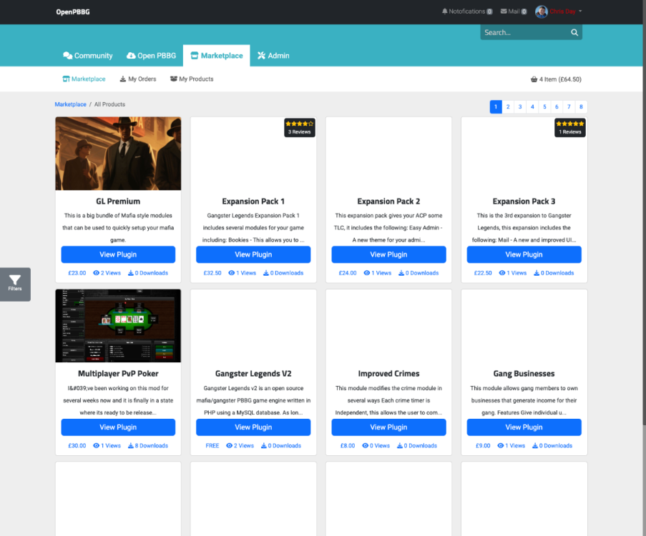Switch to the Admin tab
This screenshot has height=536, width=646.
pyautogui.click(x=273, y=56)
